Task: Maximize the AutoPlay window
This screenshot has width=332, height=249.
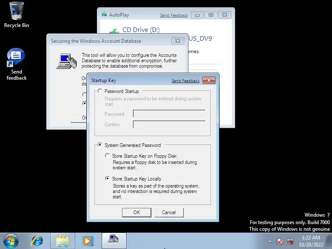Action: click(x=211, y=15)
